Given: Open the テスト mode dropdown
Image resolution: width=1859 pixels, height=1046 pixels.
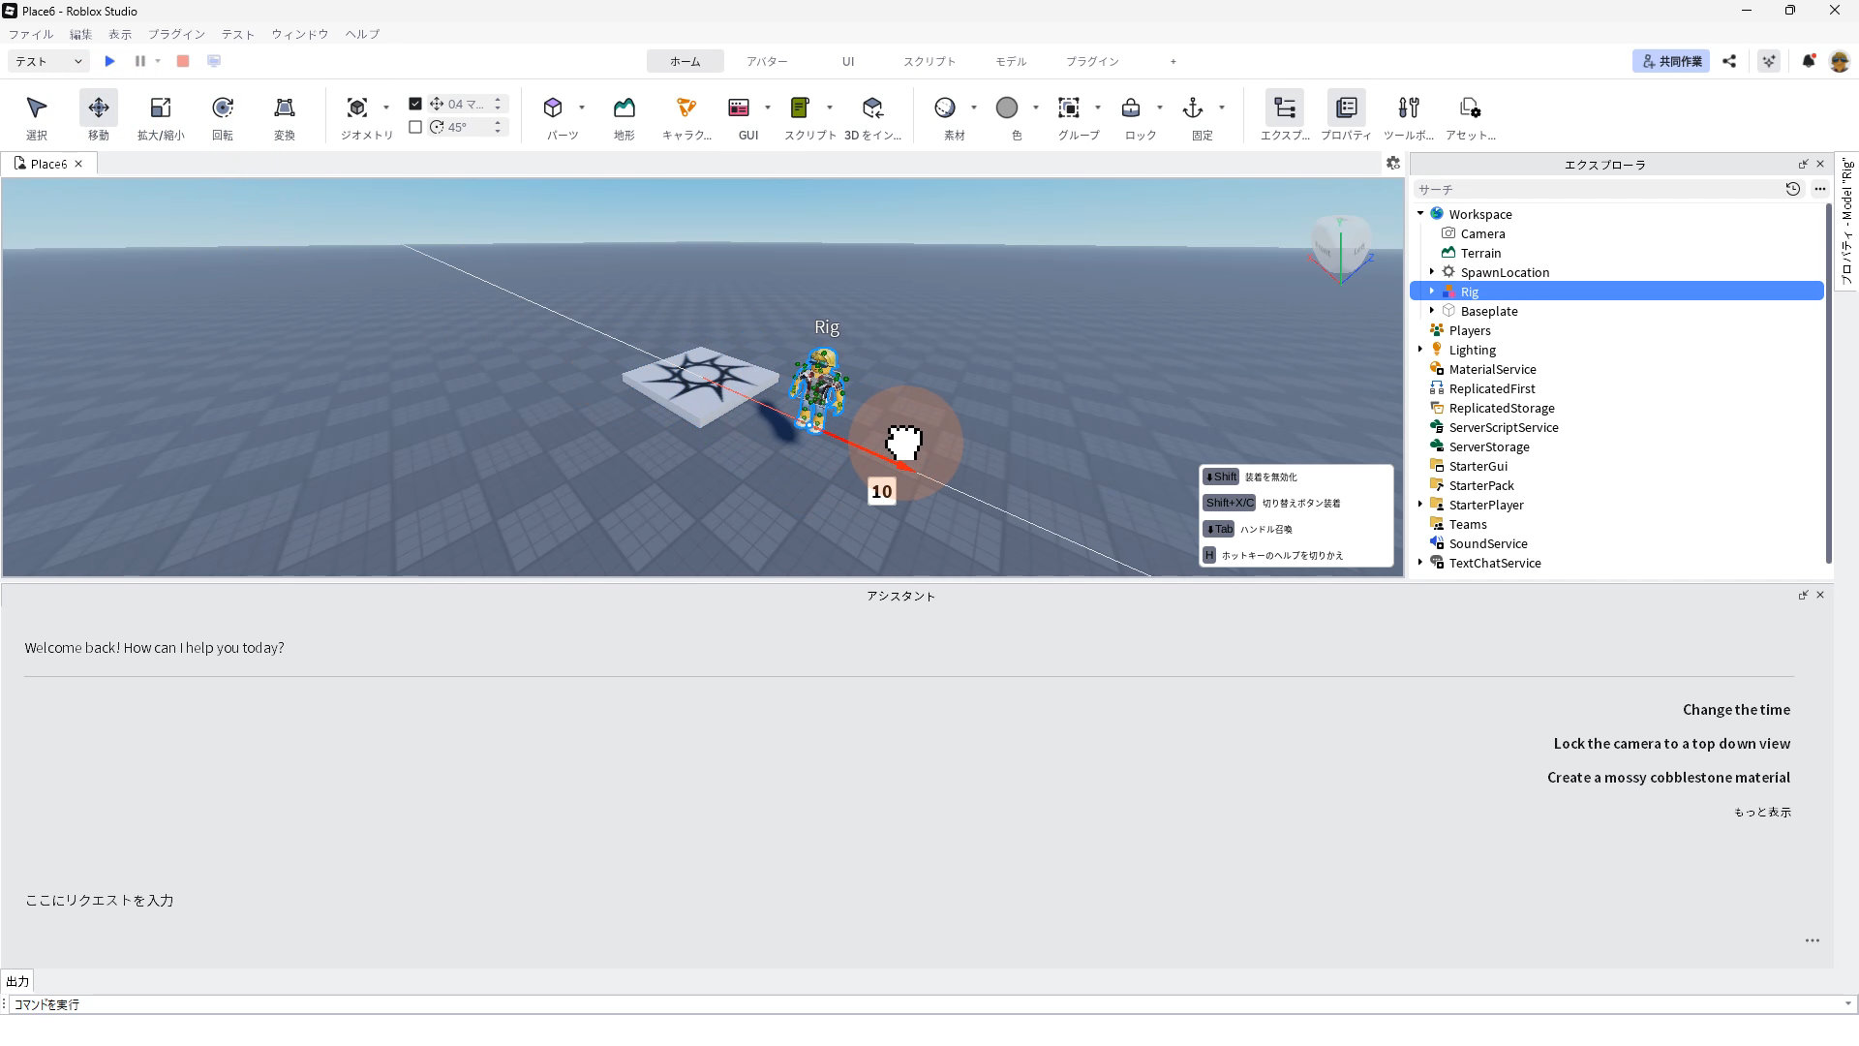Looking at the screenshot, I should pos(48,61).
